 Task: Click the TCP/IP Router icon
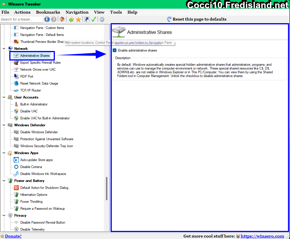16,90
